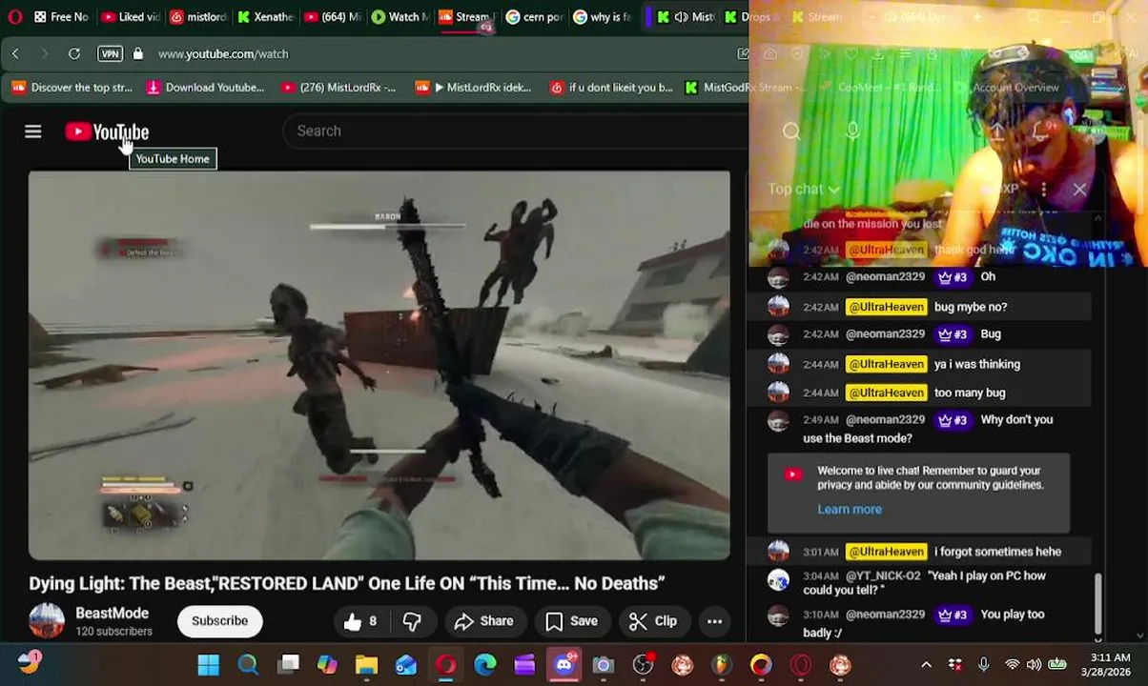Open Discord from the taskbar

[564, 664]
